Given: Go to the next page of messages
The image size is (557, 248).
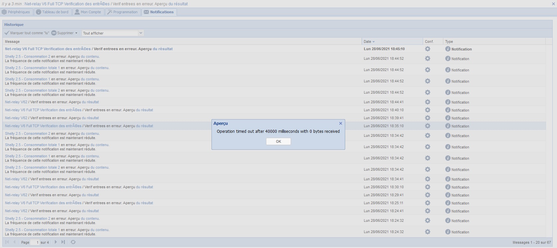Looking at the screenshot, I should click(56, 242).
